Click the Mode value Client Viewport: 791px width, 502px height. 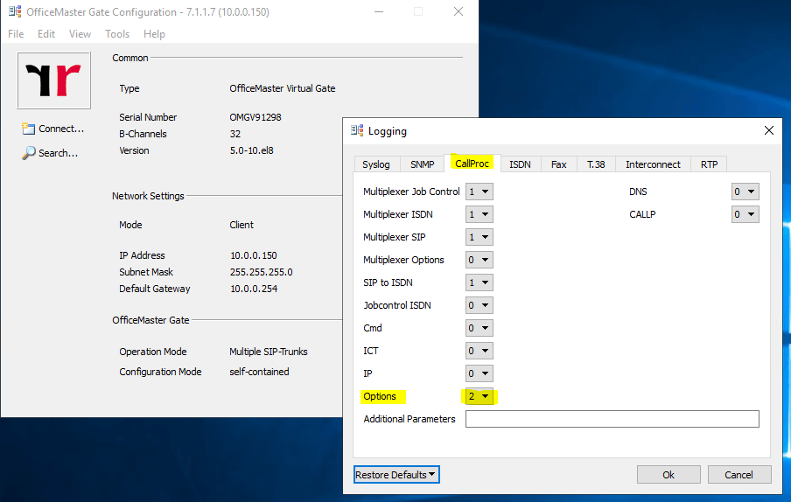241,225
